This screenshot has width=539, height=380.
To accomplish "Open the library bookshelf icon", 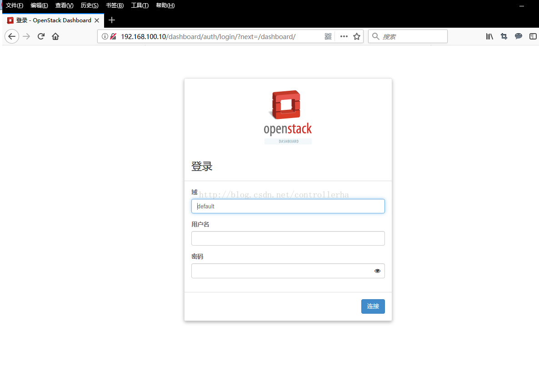I will coord(489,36).
